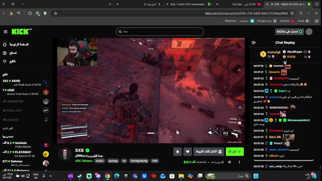Viewport: 322px width, 181px height.
Task: Click the browser reload button
Action: pos(301,13)
